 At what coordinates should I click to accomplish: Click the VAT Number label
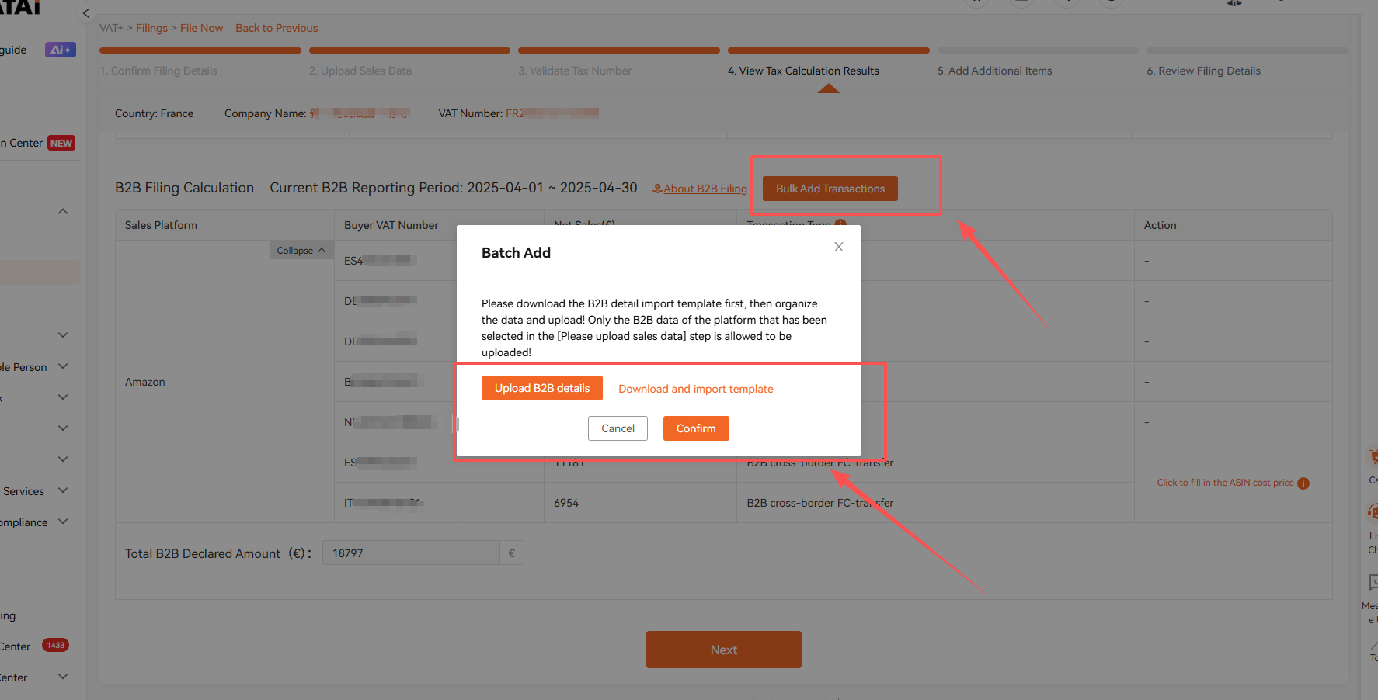(x=470, y=113)
